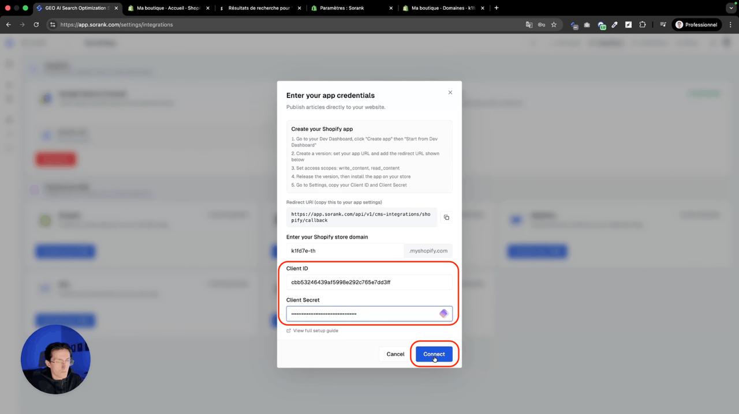Reload the current page
This screenshot has width=739, height=414.
36,25
